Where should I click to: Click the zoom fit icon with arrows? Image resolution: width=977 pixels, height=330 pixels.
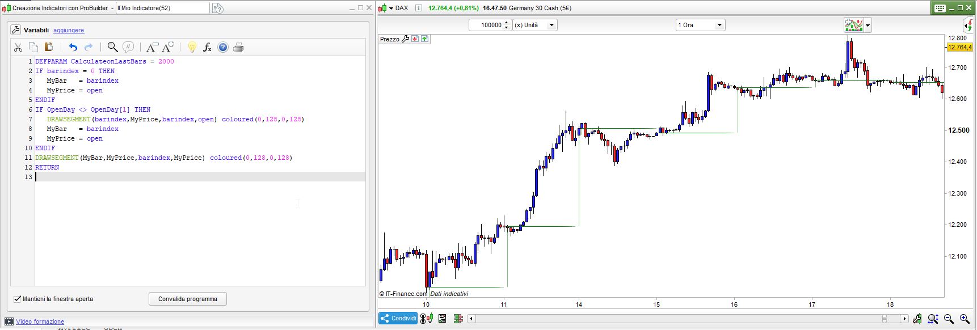click(933, 319)
